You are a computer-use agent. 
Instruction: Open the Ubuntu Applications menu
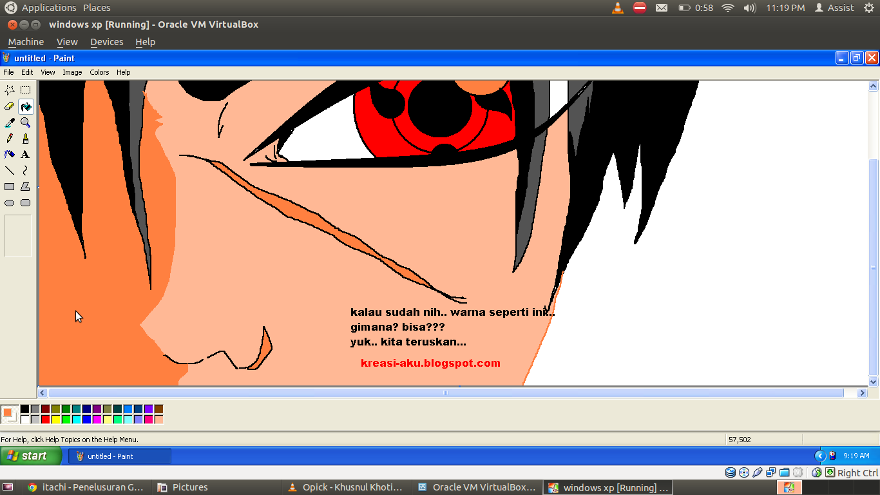49,8
